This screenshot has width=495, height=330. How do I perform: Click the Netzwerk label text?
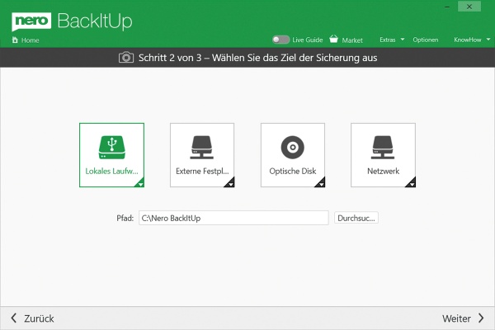pos(384,171)
